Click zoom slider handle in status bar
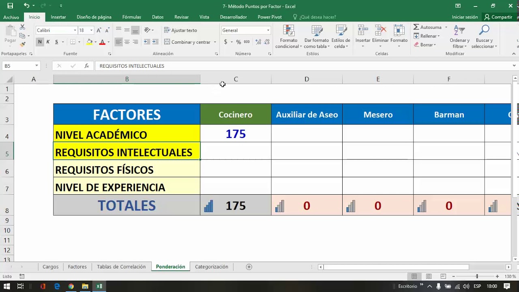The height and width of the screenshot is (292, 519). click(477, 276)
